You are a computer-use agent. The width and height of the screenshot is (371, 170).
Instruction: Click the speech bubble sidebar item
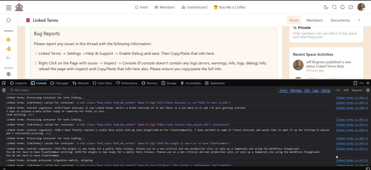point(8,57)
